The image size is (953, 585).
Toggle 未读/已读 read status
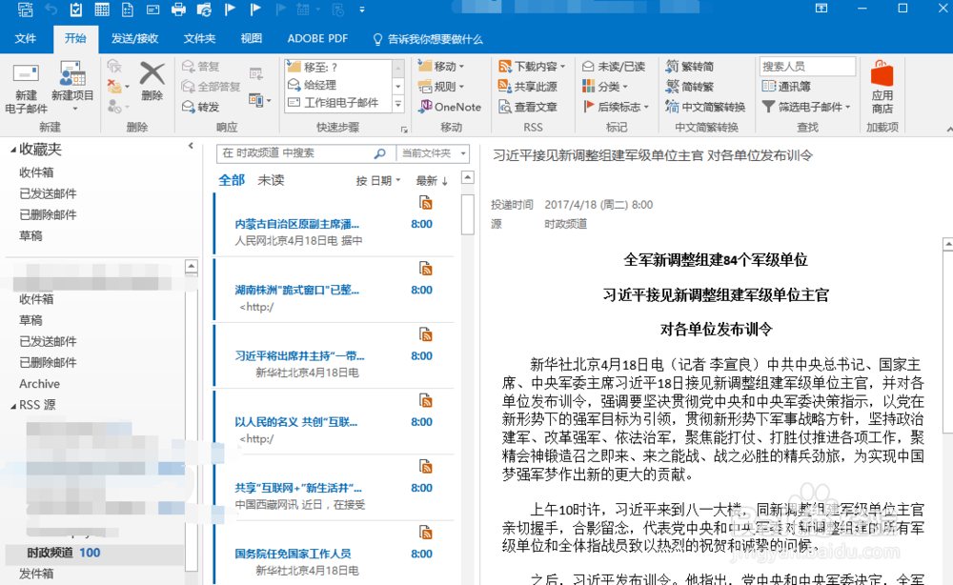[615, 65]
